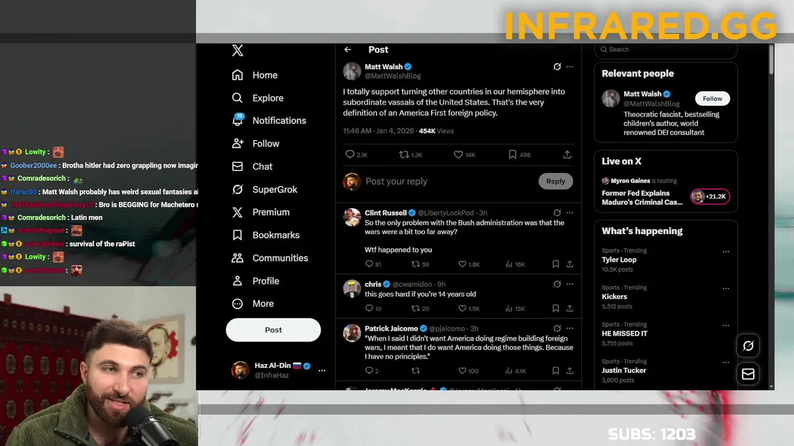The width and height of the screenshot is (794, 446).
Task: Click the white Post button
Action: [273, 330]
